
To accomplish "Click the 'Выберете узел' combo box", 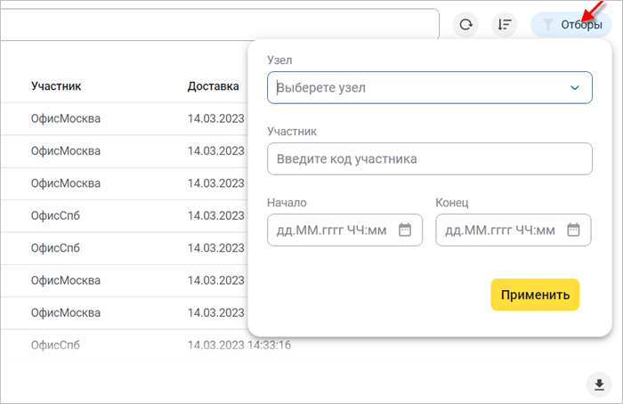I will point(418,88).
